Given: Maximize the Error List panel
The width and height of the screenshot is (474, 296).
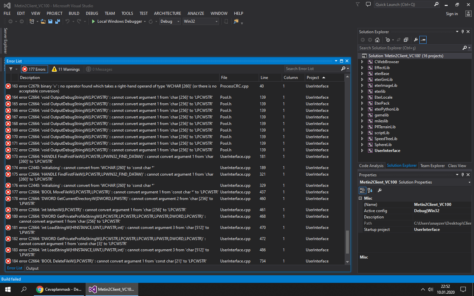Looking at the screenshot, I should 341,61.
